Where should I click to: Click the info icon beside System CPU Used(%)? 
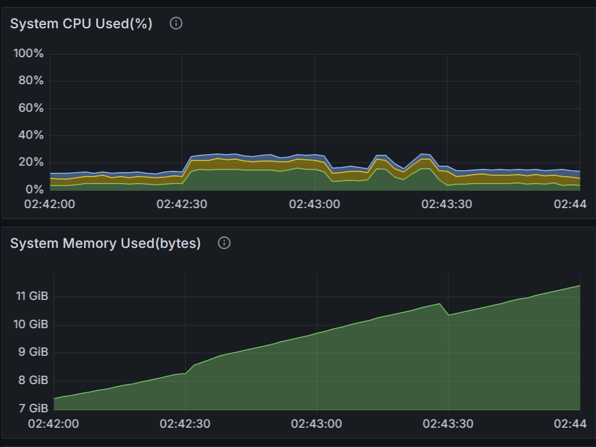pos(176,24)
